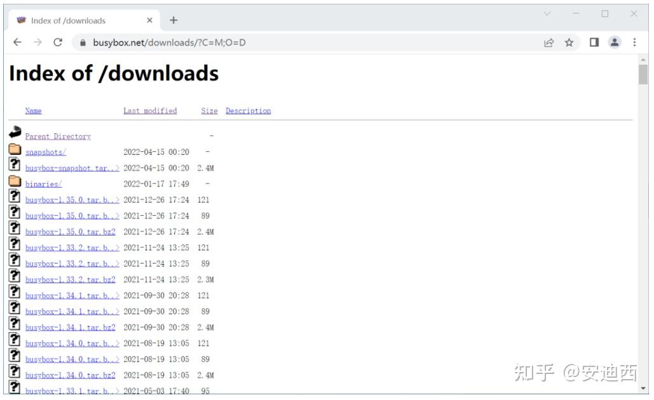Download busybox-1.34.0.tar.bz2
The height and width of the screenshot is (400, 654).
[70, 375]
